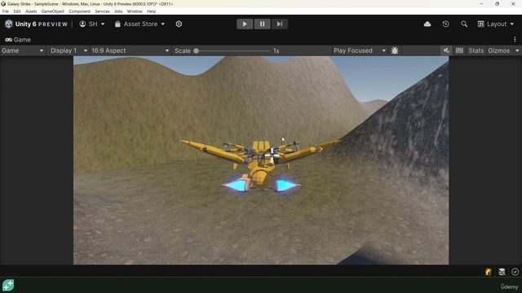The height and width of the screenshot is (293, 522).
Task: Open the Play Focused dropdown
Action: (360, 50)
